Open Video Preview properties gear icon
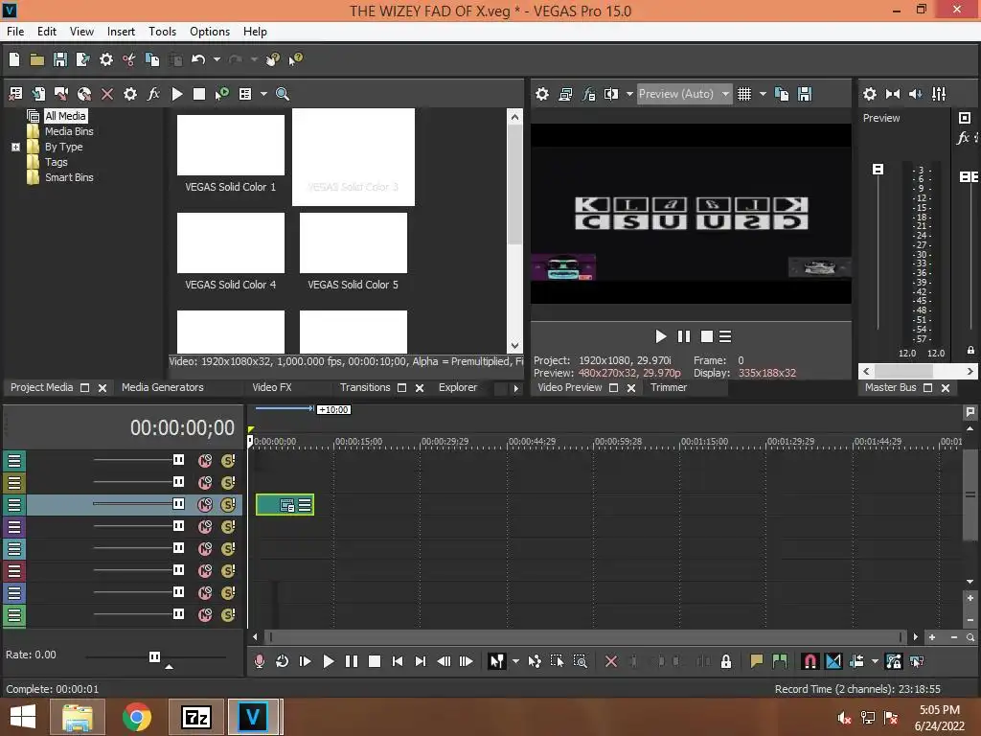Image resolution: width=981 pixels, height=736 pixels. pos(542,94)
